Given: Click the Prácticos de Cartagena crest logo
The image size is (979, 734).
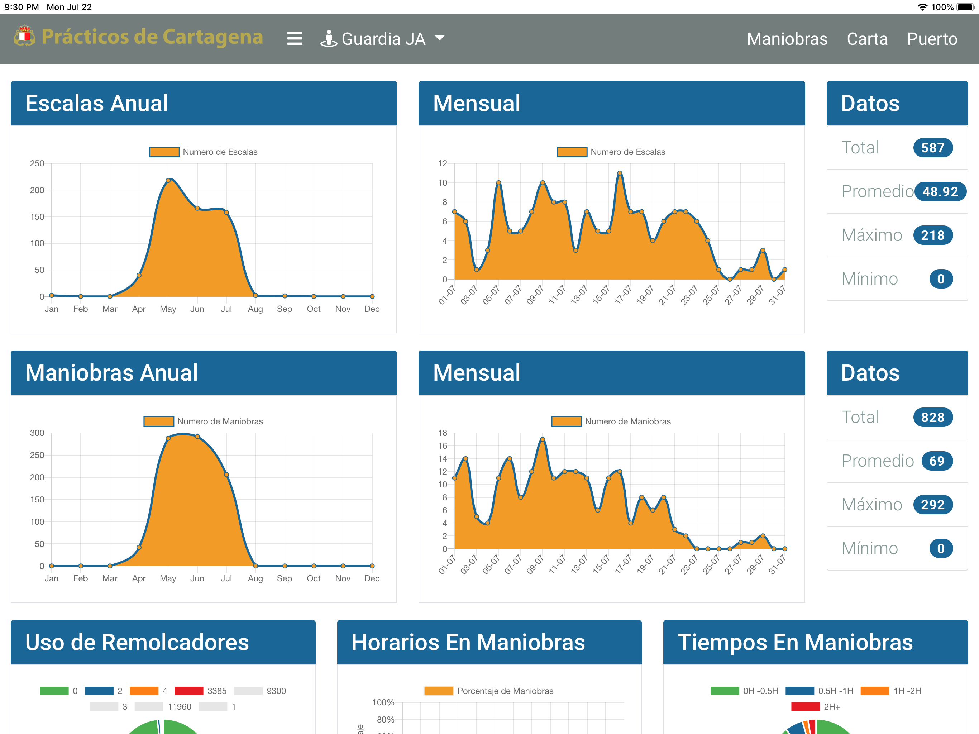Looking at the screenshot, I should 25,36.
